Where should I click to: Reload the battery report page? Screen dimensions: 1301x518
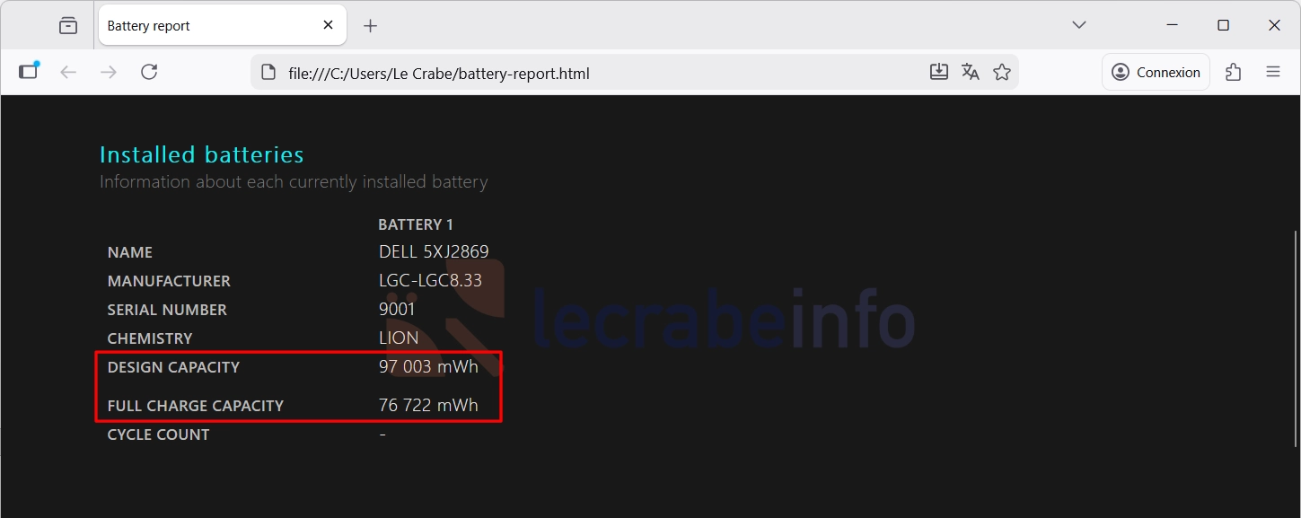pos(149,73)
